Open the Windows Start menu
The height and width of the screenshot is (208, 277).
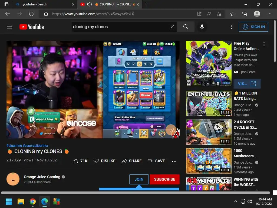[x=9, y=201]
